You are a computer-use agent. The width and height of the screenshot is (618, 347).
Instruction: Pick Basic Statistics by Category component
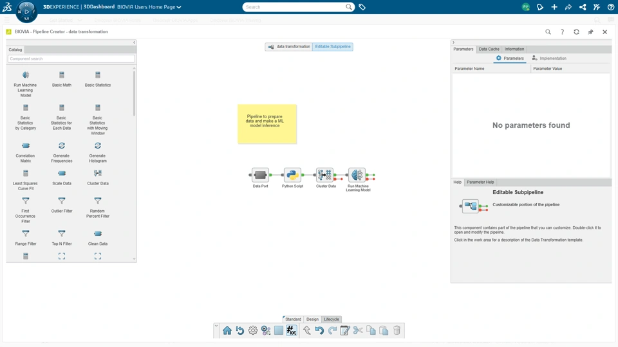pyautogui.click(x=26, y=117)
